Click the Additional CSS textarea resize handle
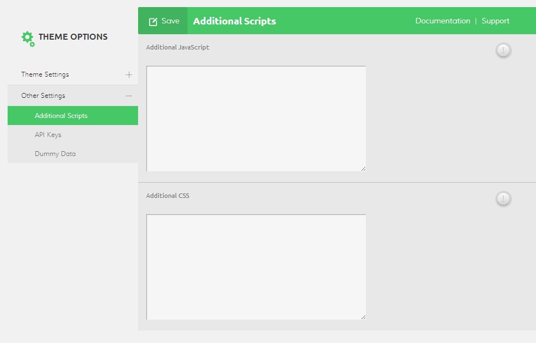The height and width of the screenshot is (343, 536). pyautogui.click(x=363, y=317)
